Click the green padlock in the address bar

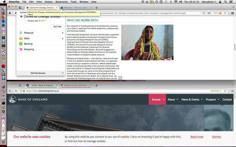tap(24, 91)
